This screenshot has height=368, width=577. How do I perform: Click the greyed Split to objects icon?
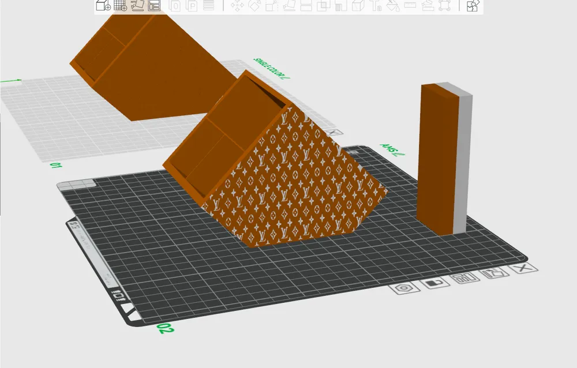tap(175, 5)
